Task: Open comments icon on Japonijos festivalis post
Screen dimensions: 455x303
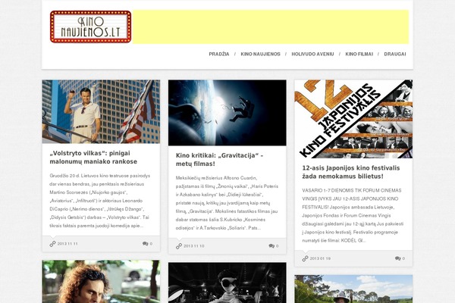Action: pos(398,258)
